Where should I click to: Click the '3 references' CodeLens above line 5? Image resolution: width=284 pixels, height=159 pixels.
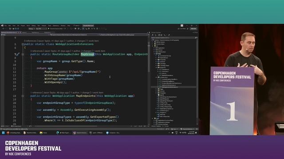point(30,41)
